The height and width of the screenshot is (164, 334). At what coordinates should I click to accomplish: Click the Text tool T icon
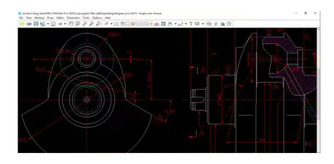[x=191, y=23]
